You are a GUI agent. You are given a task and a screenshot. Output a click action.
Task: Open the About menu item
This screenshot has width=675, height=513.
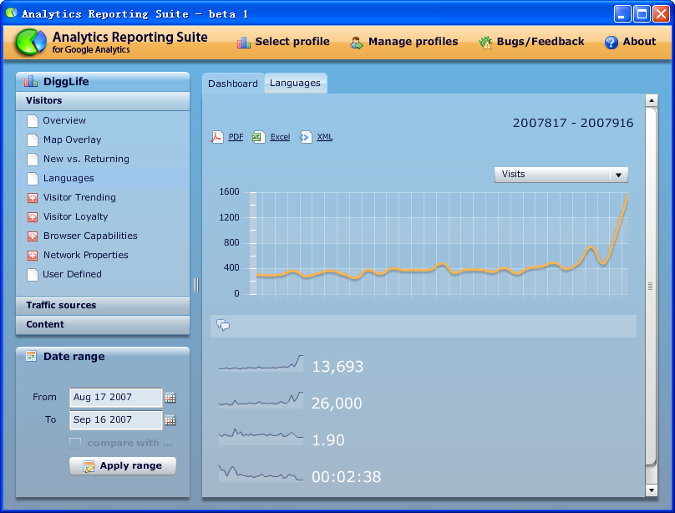(630, 42)
